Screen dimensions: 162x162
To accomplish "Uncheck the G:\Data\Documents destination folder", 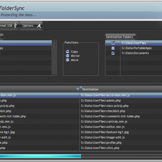I will tap(113, 53).
